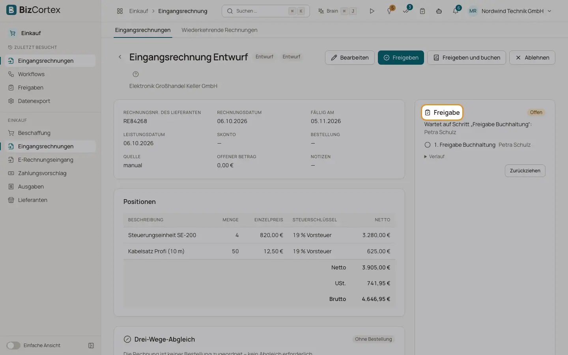Image resolution: width=568 pixels, height=355 pixels.
Task: Collapse the sidebar with the panel icon
Action: [x=91, y=346]
